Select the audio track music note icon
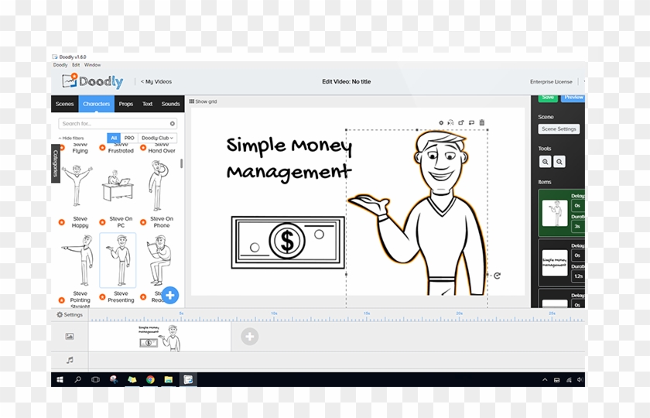 (70, 360)
